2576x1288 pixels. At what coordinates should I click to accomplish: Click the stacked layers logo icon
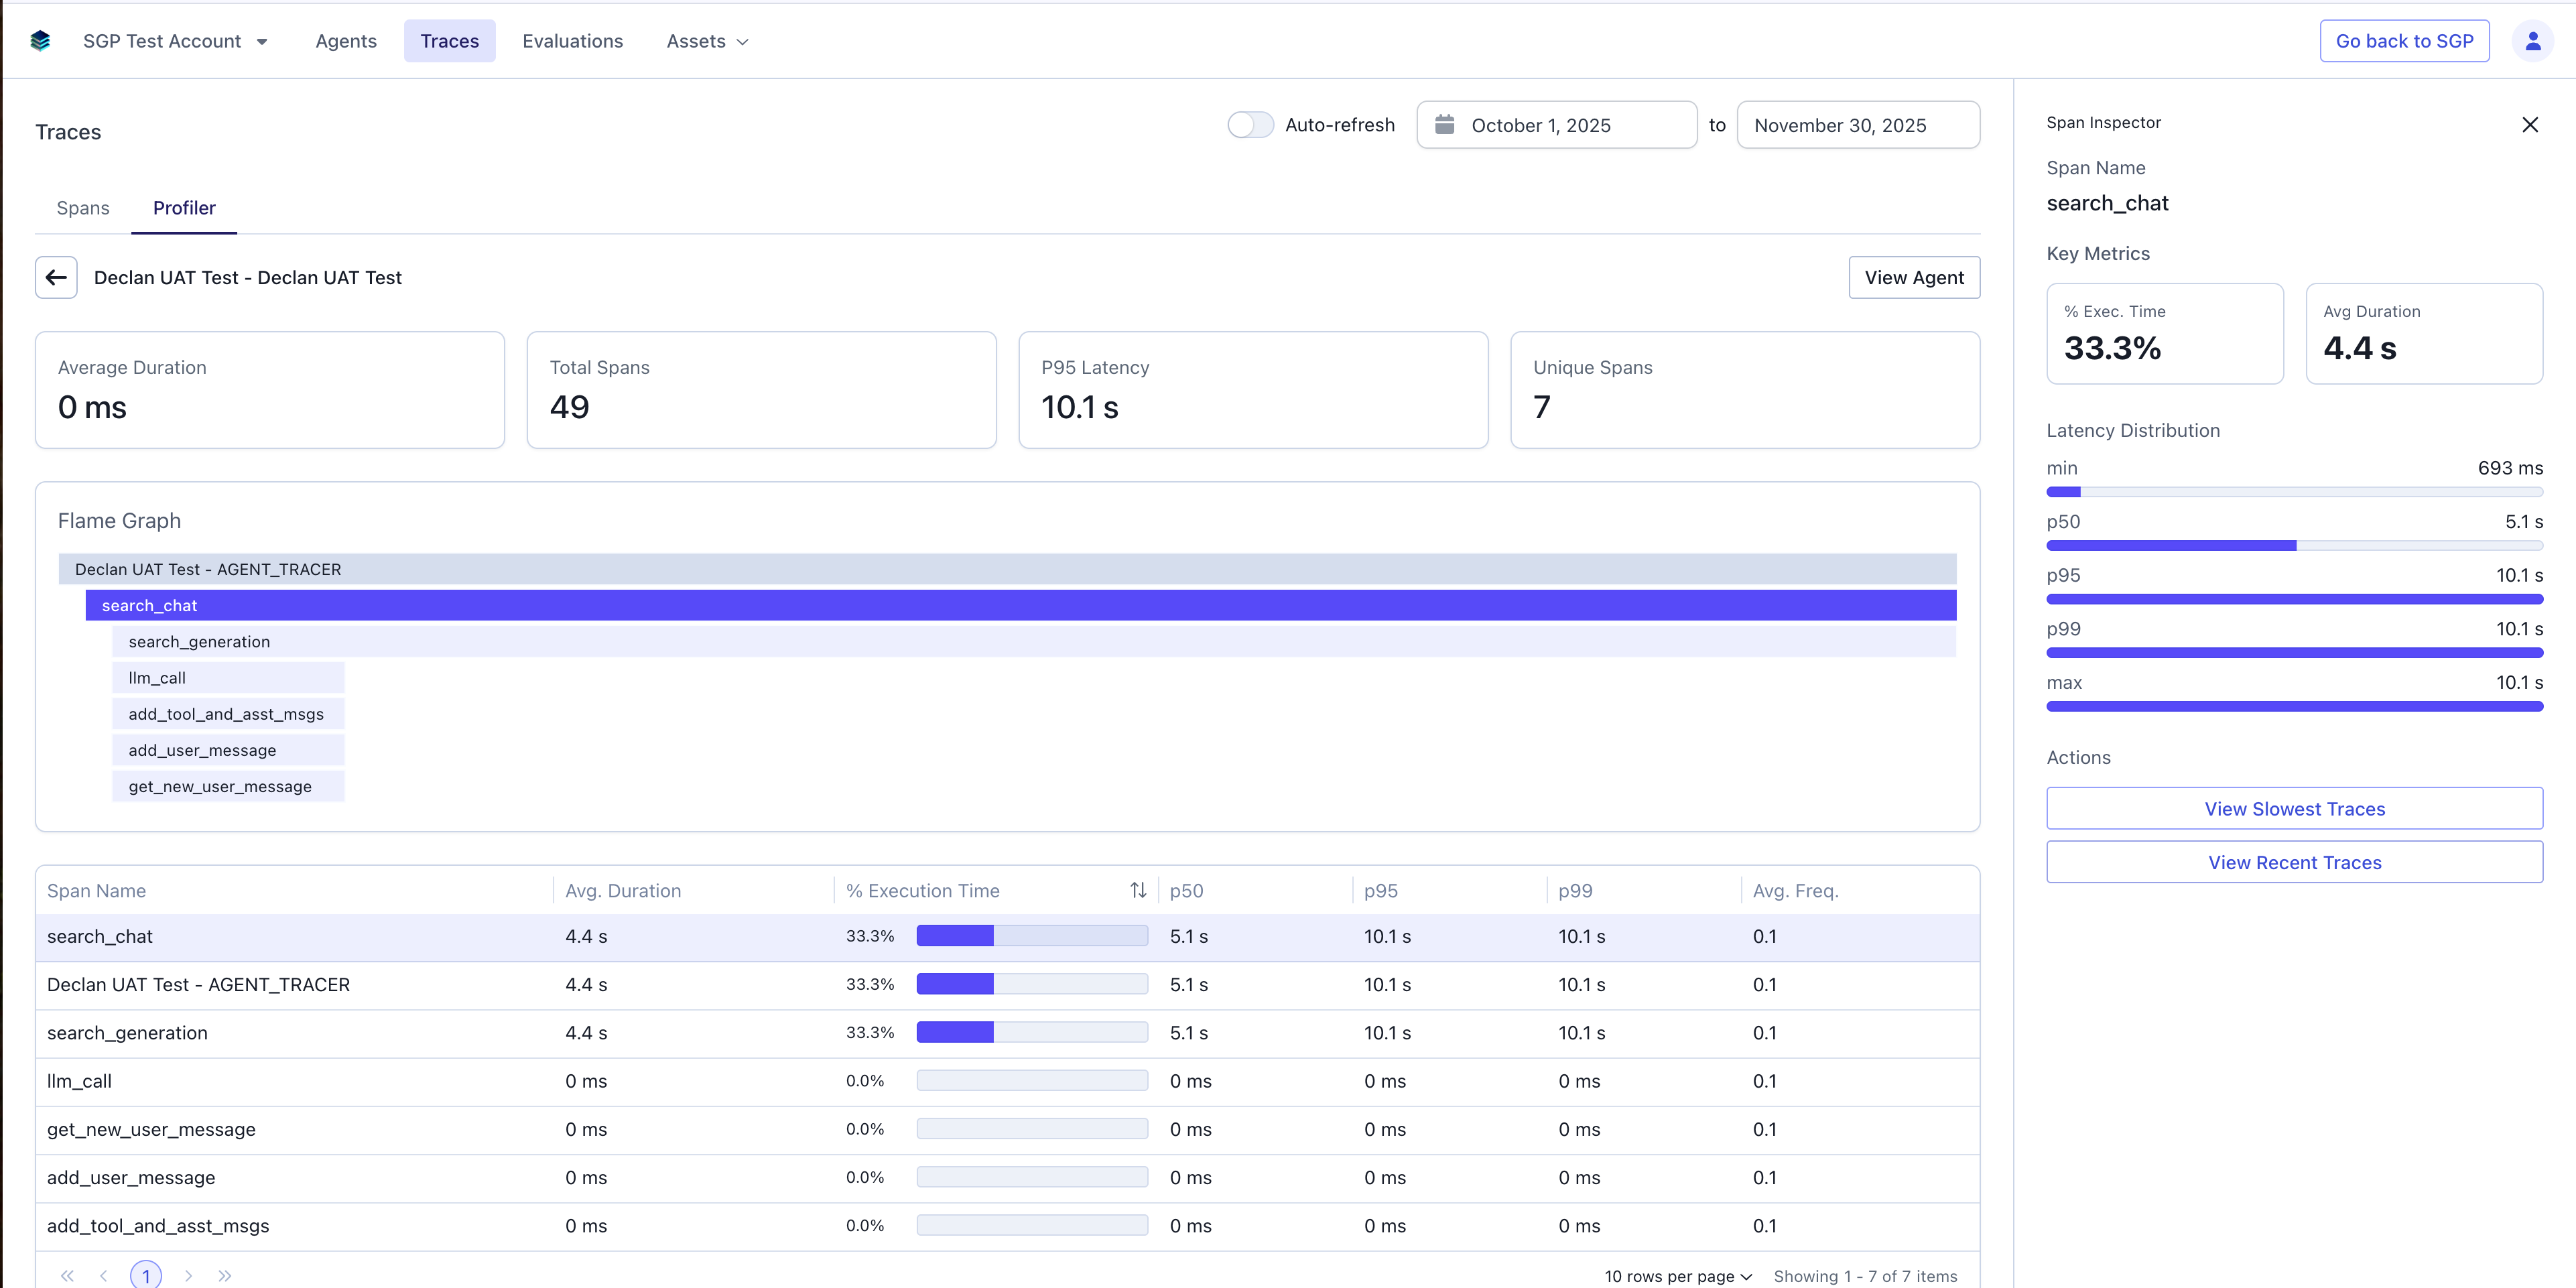tap(40, 40)
